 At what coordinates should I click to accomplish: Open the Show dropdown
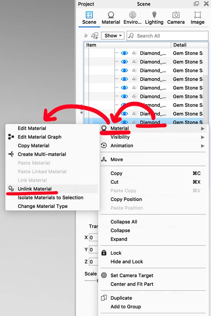(x=113, y=36)
